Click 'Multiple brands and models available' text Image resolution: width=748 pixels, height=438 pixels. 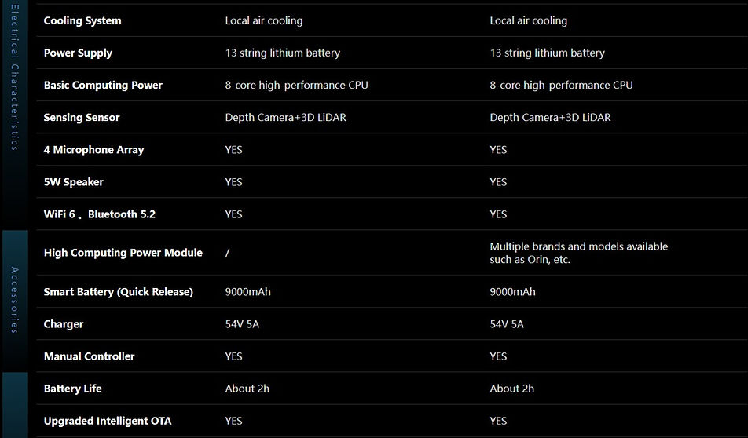pos(578,246)
